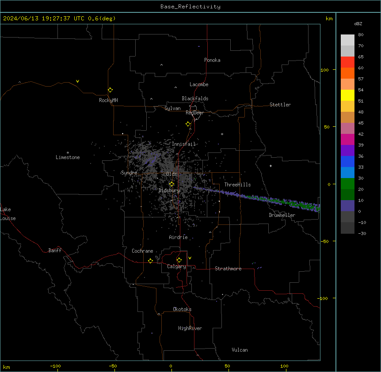Click the yellow diamond marker above Didsbury
381x372 pixels.
171,184
